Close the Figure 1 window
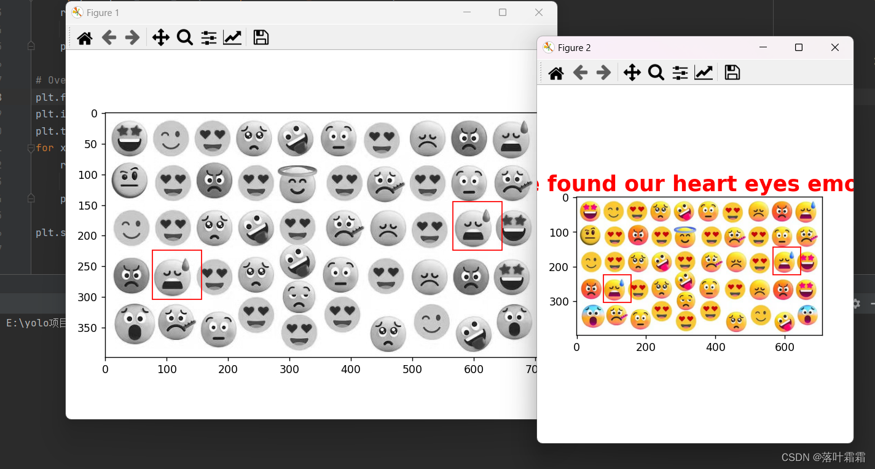This screenshot has width=875, height=469. (539, 12)
